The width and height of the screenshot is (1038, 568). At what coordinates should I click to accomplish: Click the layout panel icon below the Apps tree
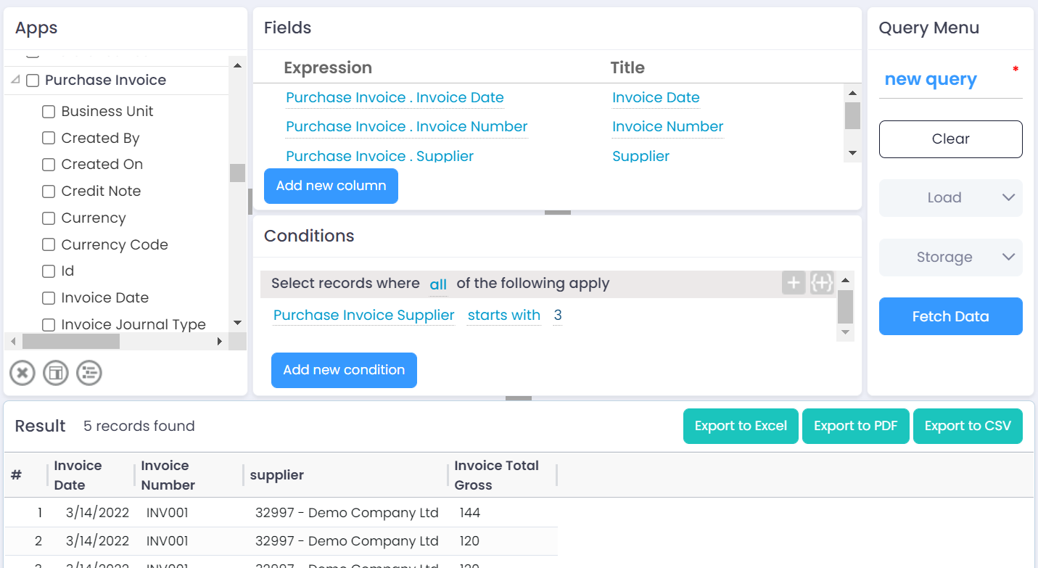tap(55, 372)
